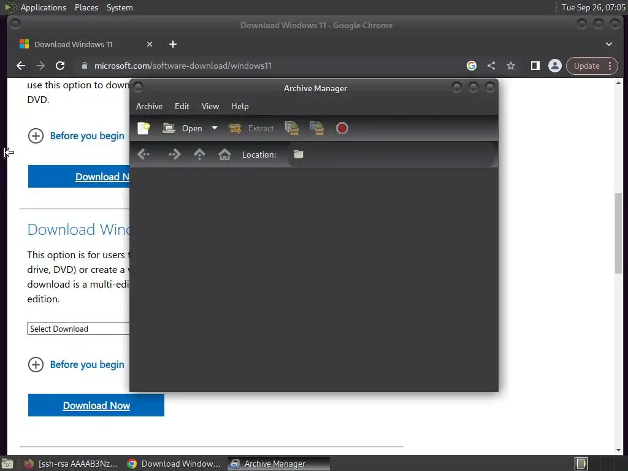View site info via the lock icon
Screen dimensions: 628x471
click(x=85, y=66)
